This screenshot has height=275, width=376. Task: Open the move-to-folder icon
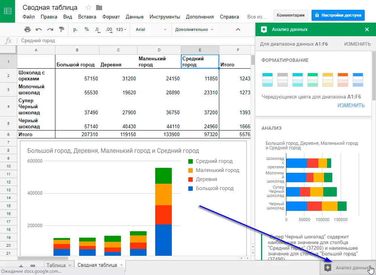click(x=99, y=8)
